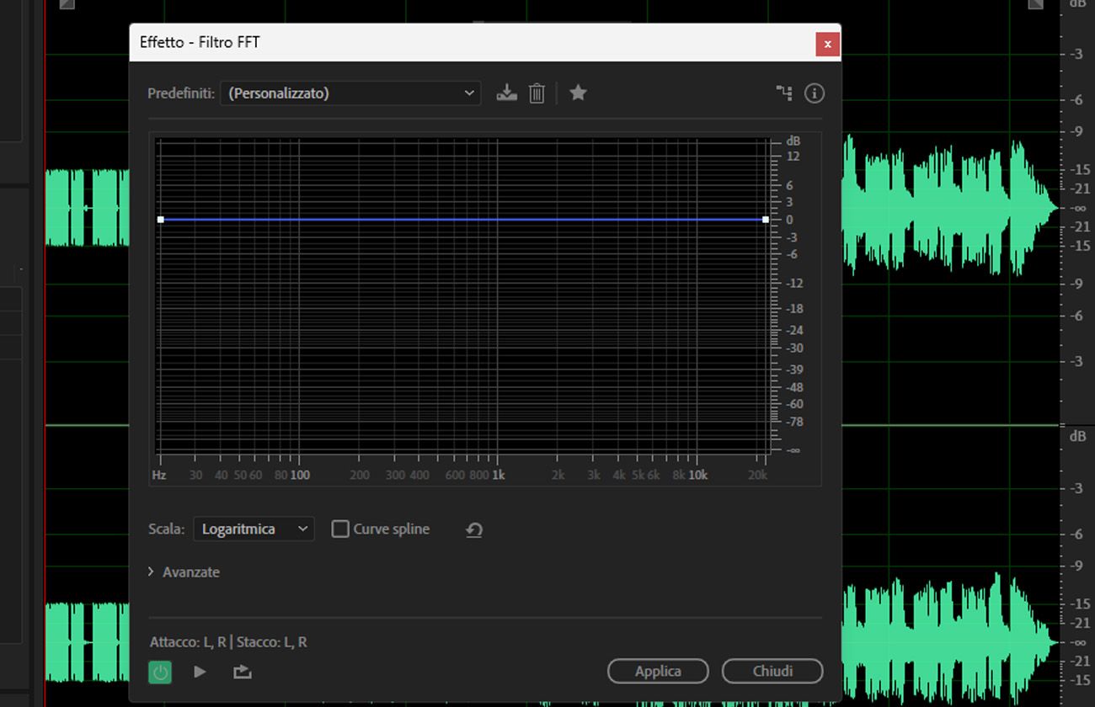
Task: Enable loop playback for preview
Action: (x=241, y=671)
